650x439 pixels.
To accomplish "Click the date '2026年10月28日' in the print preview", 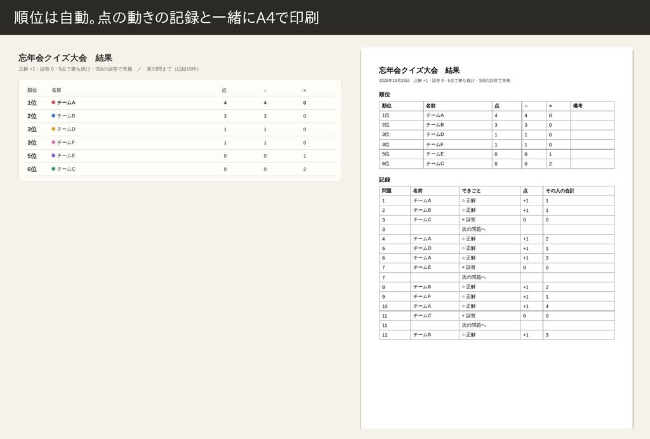I will pos(394,81).
